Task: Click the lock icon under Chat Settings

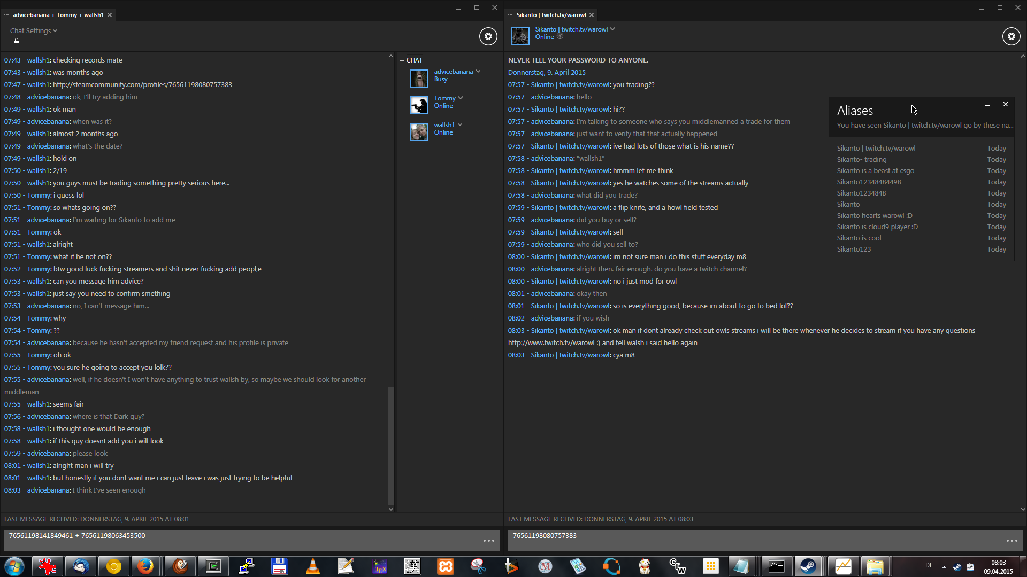Action: coord(17,41)
